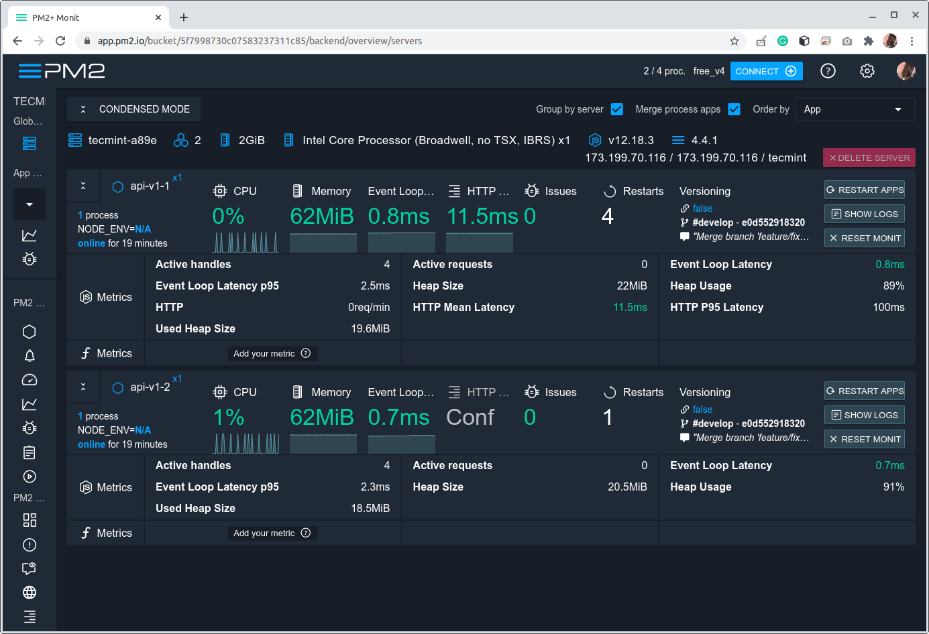The image size is (929, 634).
Task: Click the profile avatar in top right
Action: [x=906, y=70]
